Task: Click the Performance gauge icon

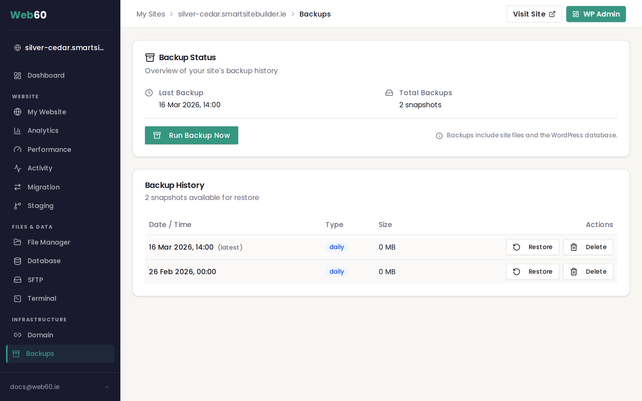Action: pyautogui.click(x=18, y=150)
